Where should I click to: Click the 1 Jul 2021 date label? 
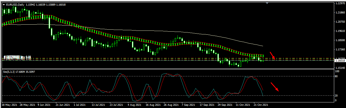79,105
